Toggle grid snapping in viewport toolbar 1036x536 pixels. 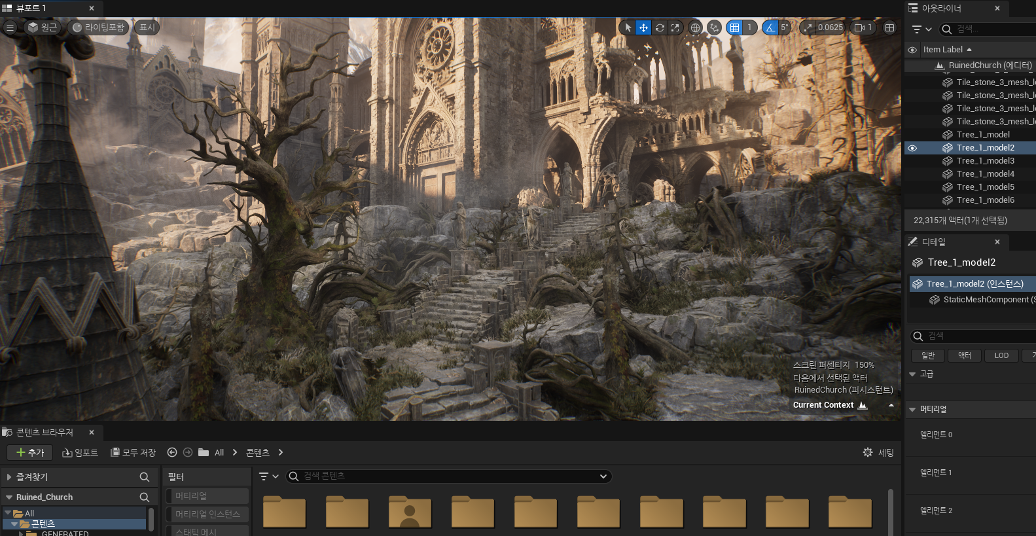click(734, 27)
